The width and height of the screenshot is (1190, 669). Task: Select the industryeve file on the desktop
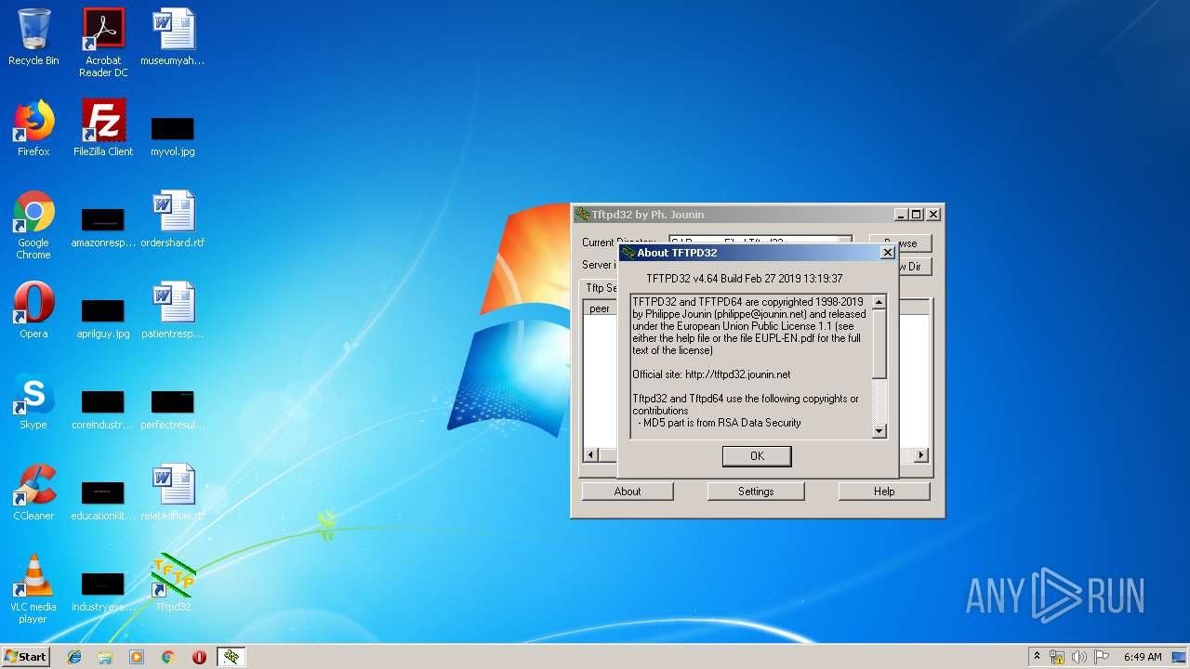coord(103,589)
